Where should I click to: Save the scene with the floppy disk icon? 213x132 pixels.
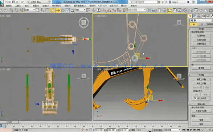click(13, 2)
